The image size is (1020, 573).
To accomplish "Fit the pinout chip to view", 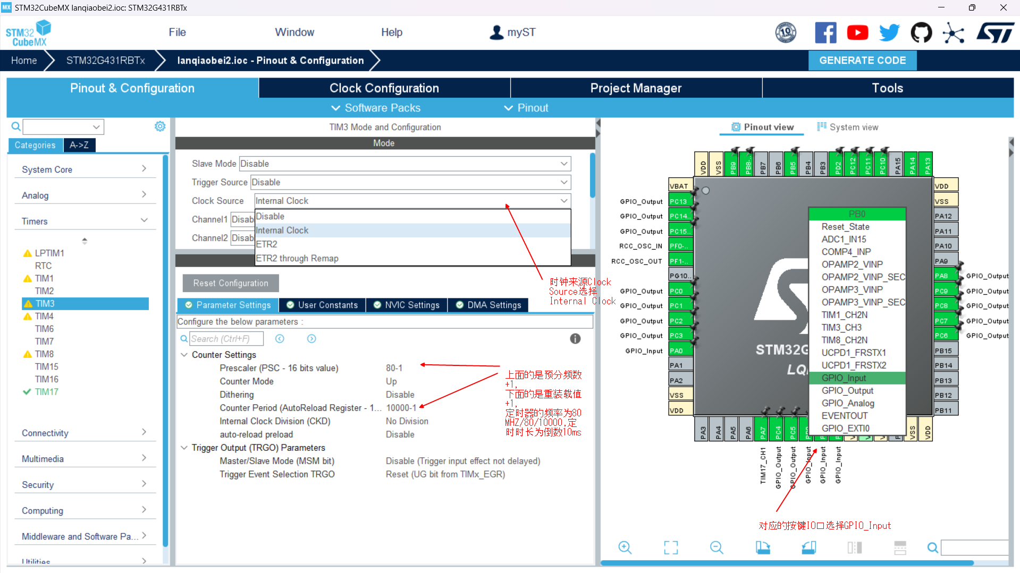I will pos(671,548).
